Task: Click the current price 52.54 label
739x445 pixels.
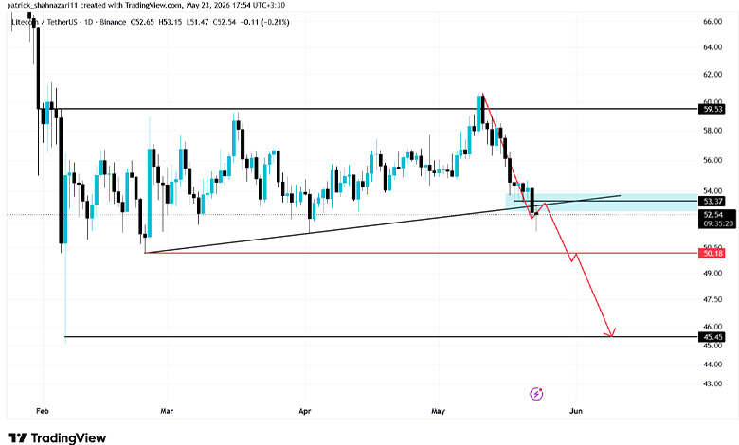Action: point(712,215)
